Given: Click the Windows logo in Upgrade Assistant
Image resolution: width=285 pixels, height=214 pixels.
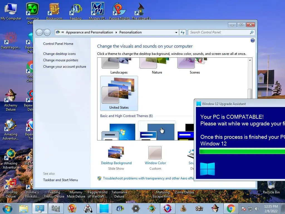Looking at the screenshot, I should tap(207, 169).
